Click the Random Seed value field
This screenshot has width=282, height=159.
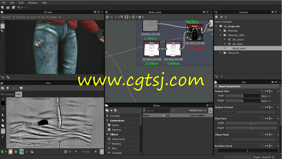(247, 151)
